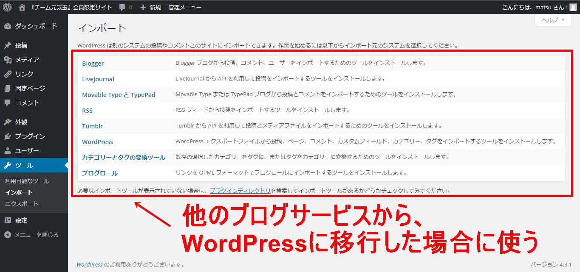Click 新規 in the admin bar
The height and width of the screenshot is (272, 580).
point(155,7)
